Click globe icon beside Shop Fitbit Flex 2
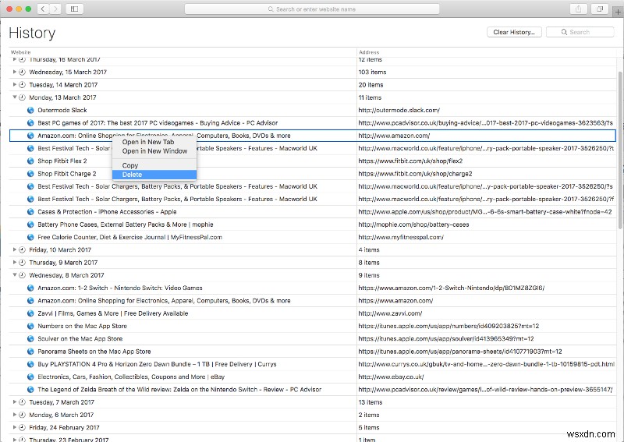The image size is (624, 442). coord(30,161)
